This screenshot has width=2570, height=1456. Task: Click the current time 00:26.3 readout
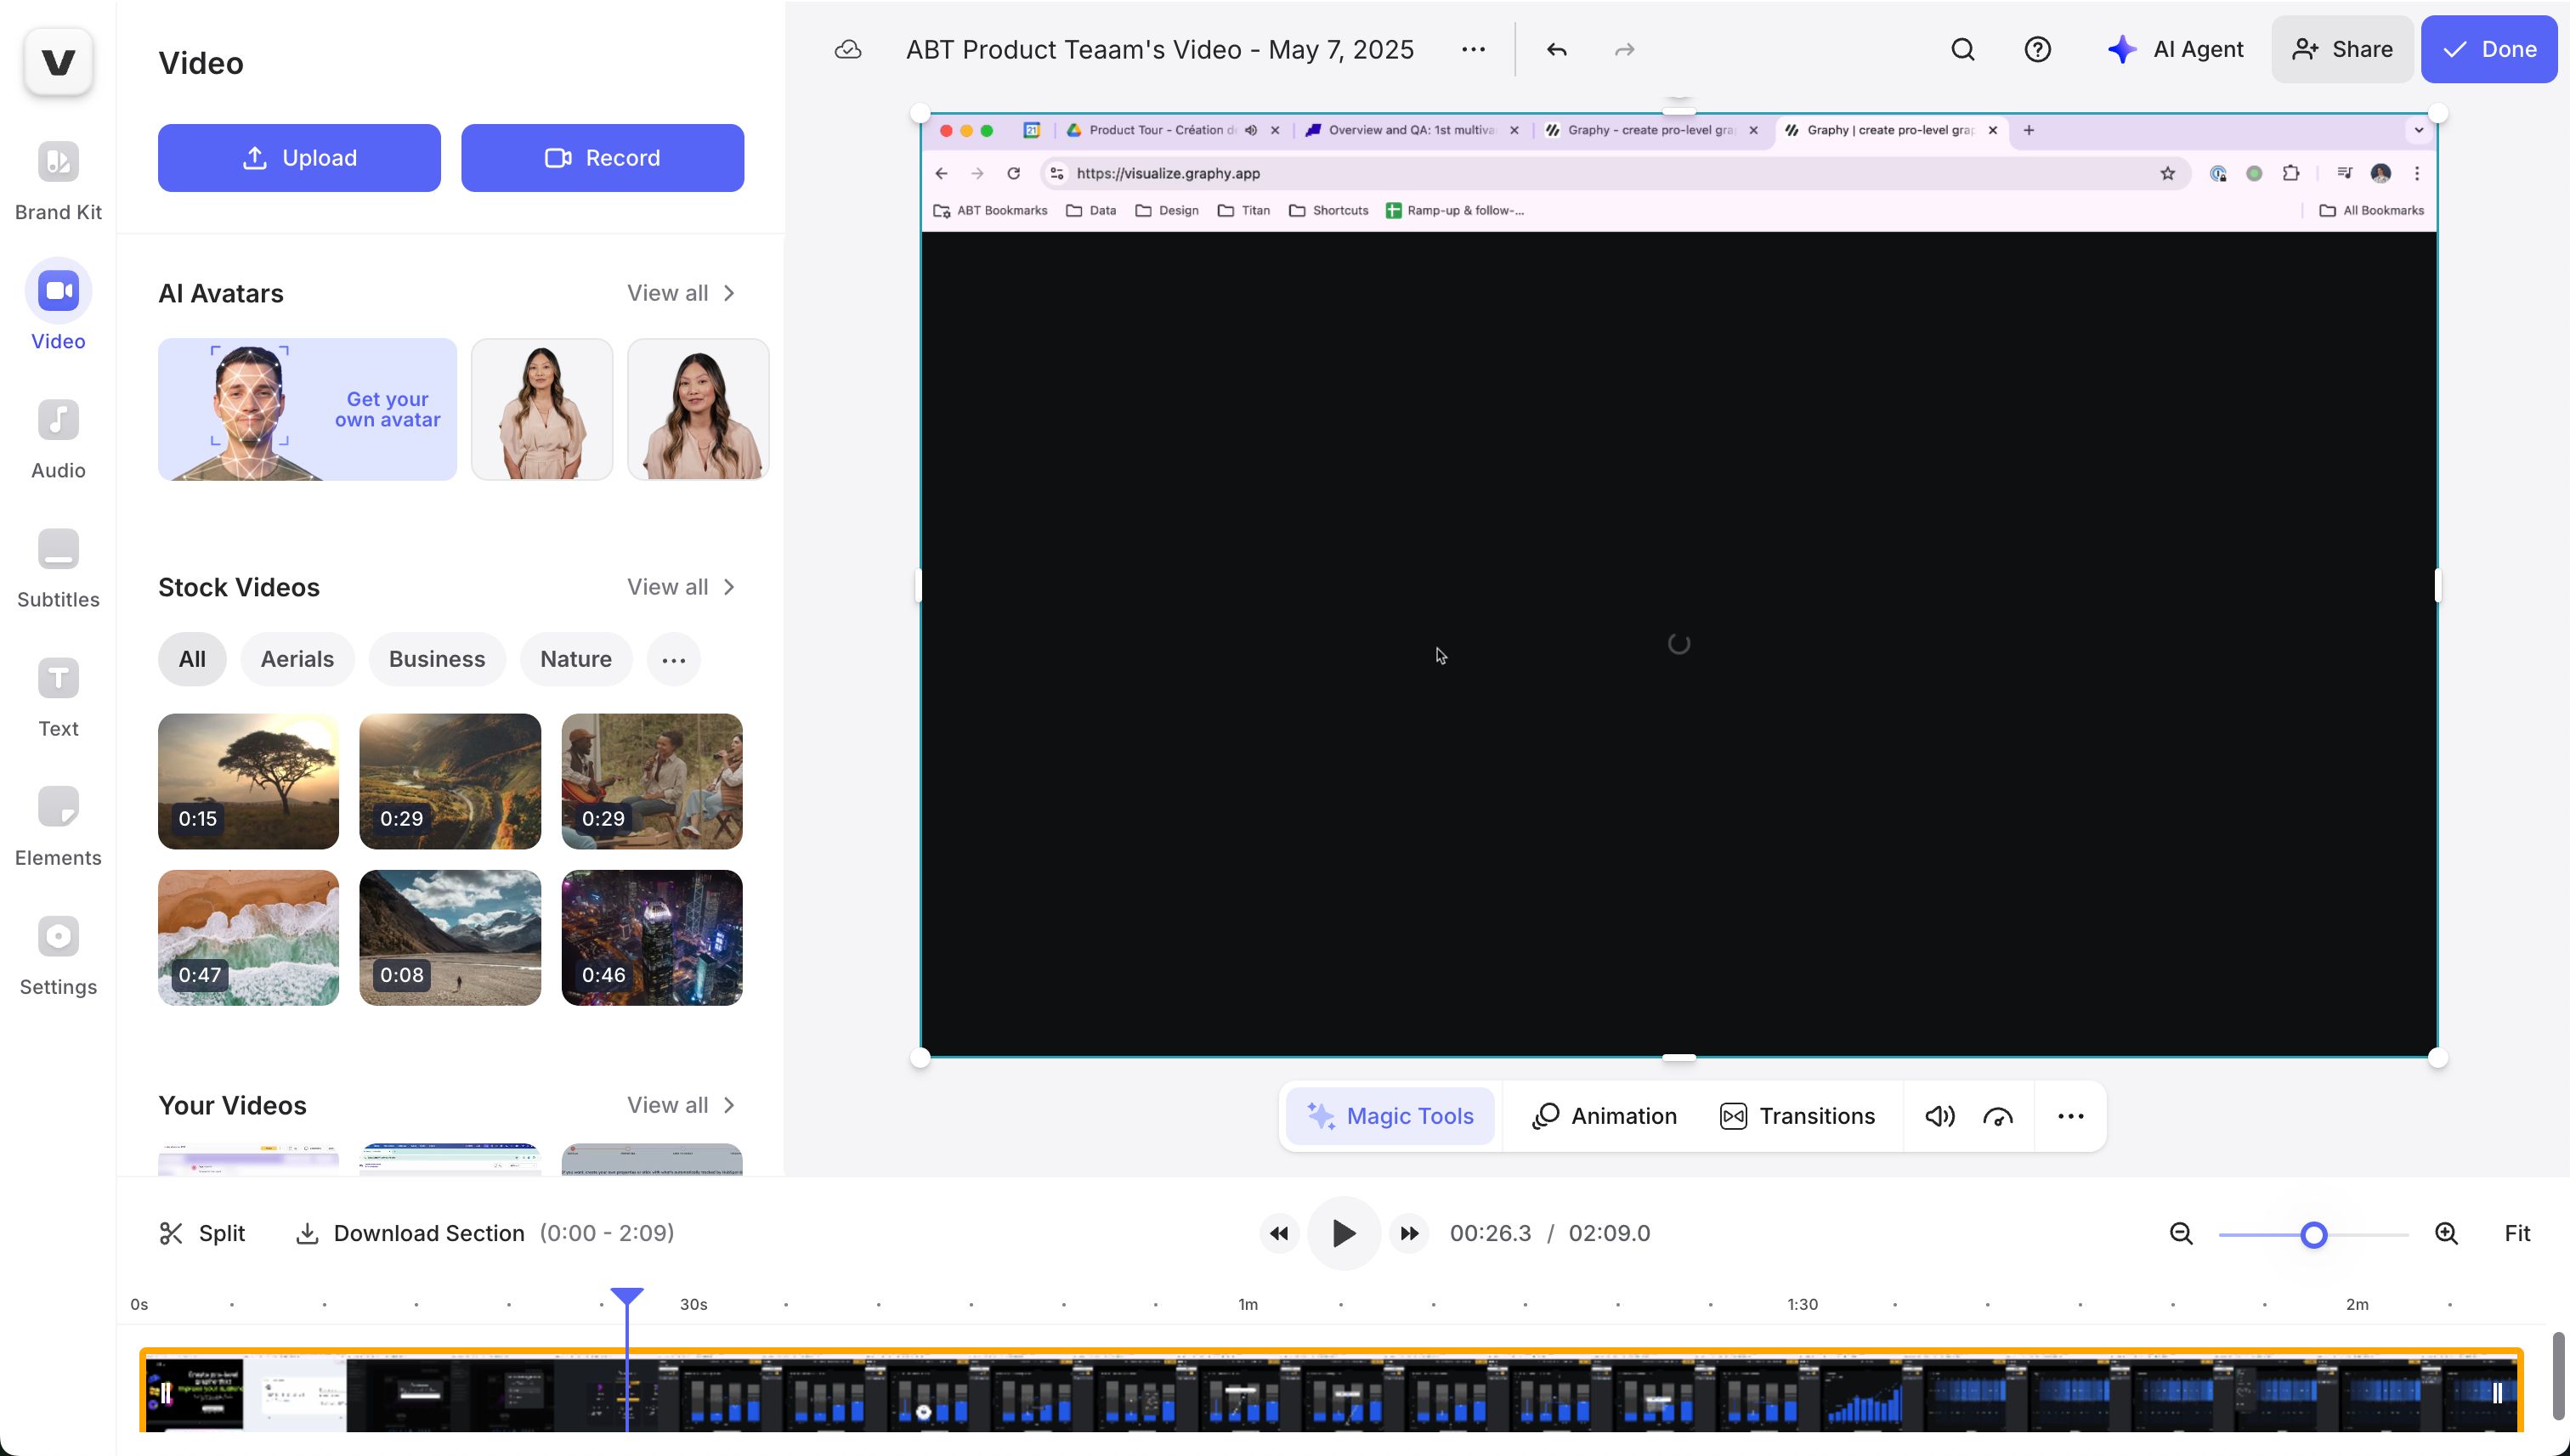[1490, 1233]
